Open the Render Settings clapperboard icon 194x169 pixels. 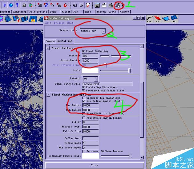click(118, 5)
